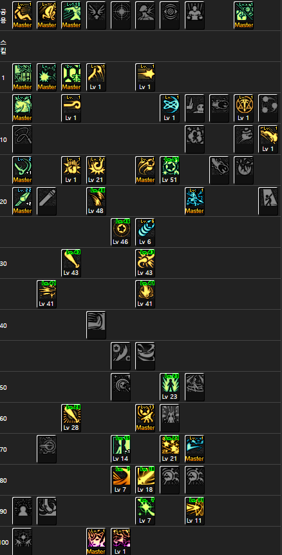Select the locked gear skill at level 70
This screenshot has width=282, height=555.
46,449
